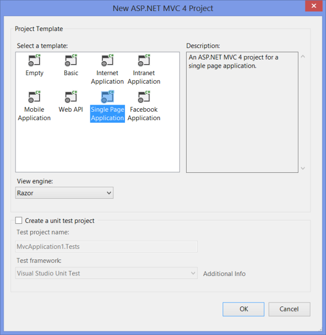Open the Additional Info link
326x335 pixels.
click(224, 274)
